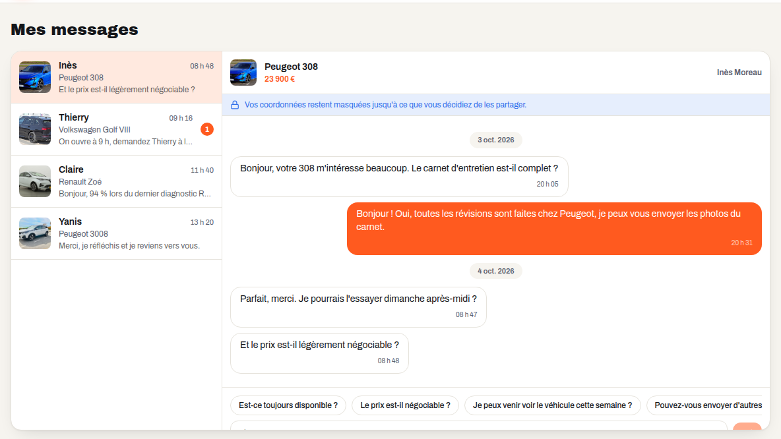This screenshot has height=439, width=781.
Task: Click the preview 'On ouvre à 9 h, demandez Thierry'
Action: tap(125, 141)
